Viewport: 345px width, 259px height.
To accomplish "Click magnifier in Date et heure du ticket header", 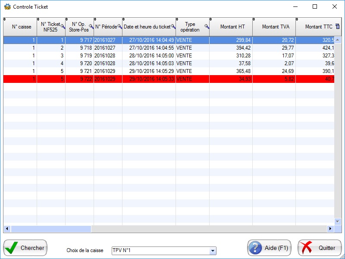I will [x=173, y=27].
